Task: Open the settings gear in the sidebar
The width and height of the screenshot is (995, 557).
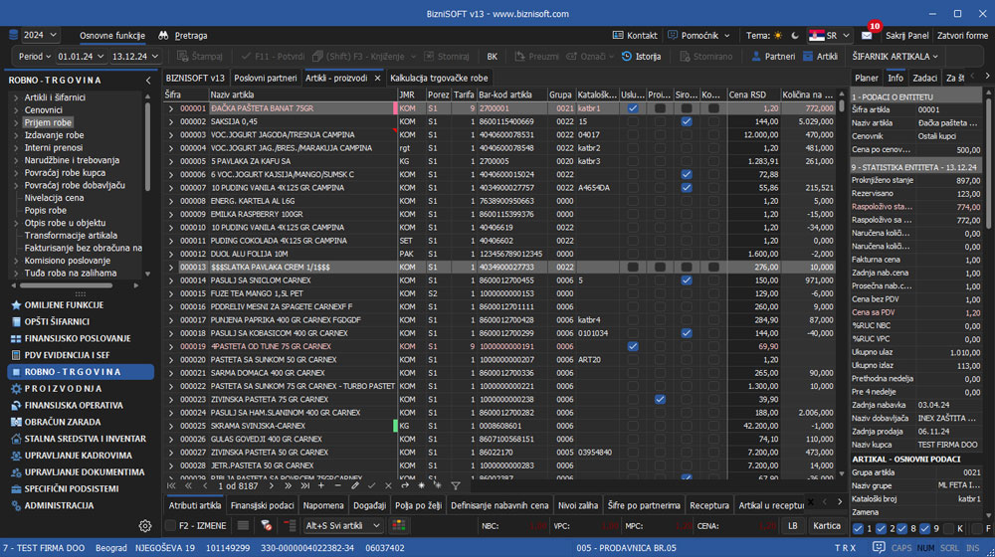Action: (x=145, y=525)
